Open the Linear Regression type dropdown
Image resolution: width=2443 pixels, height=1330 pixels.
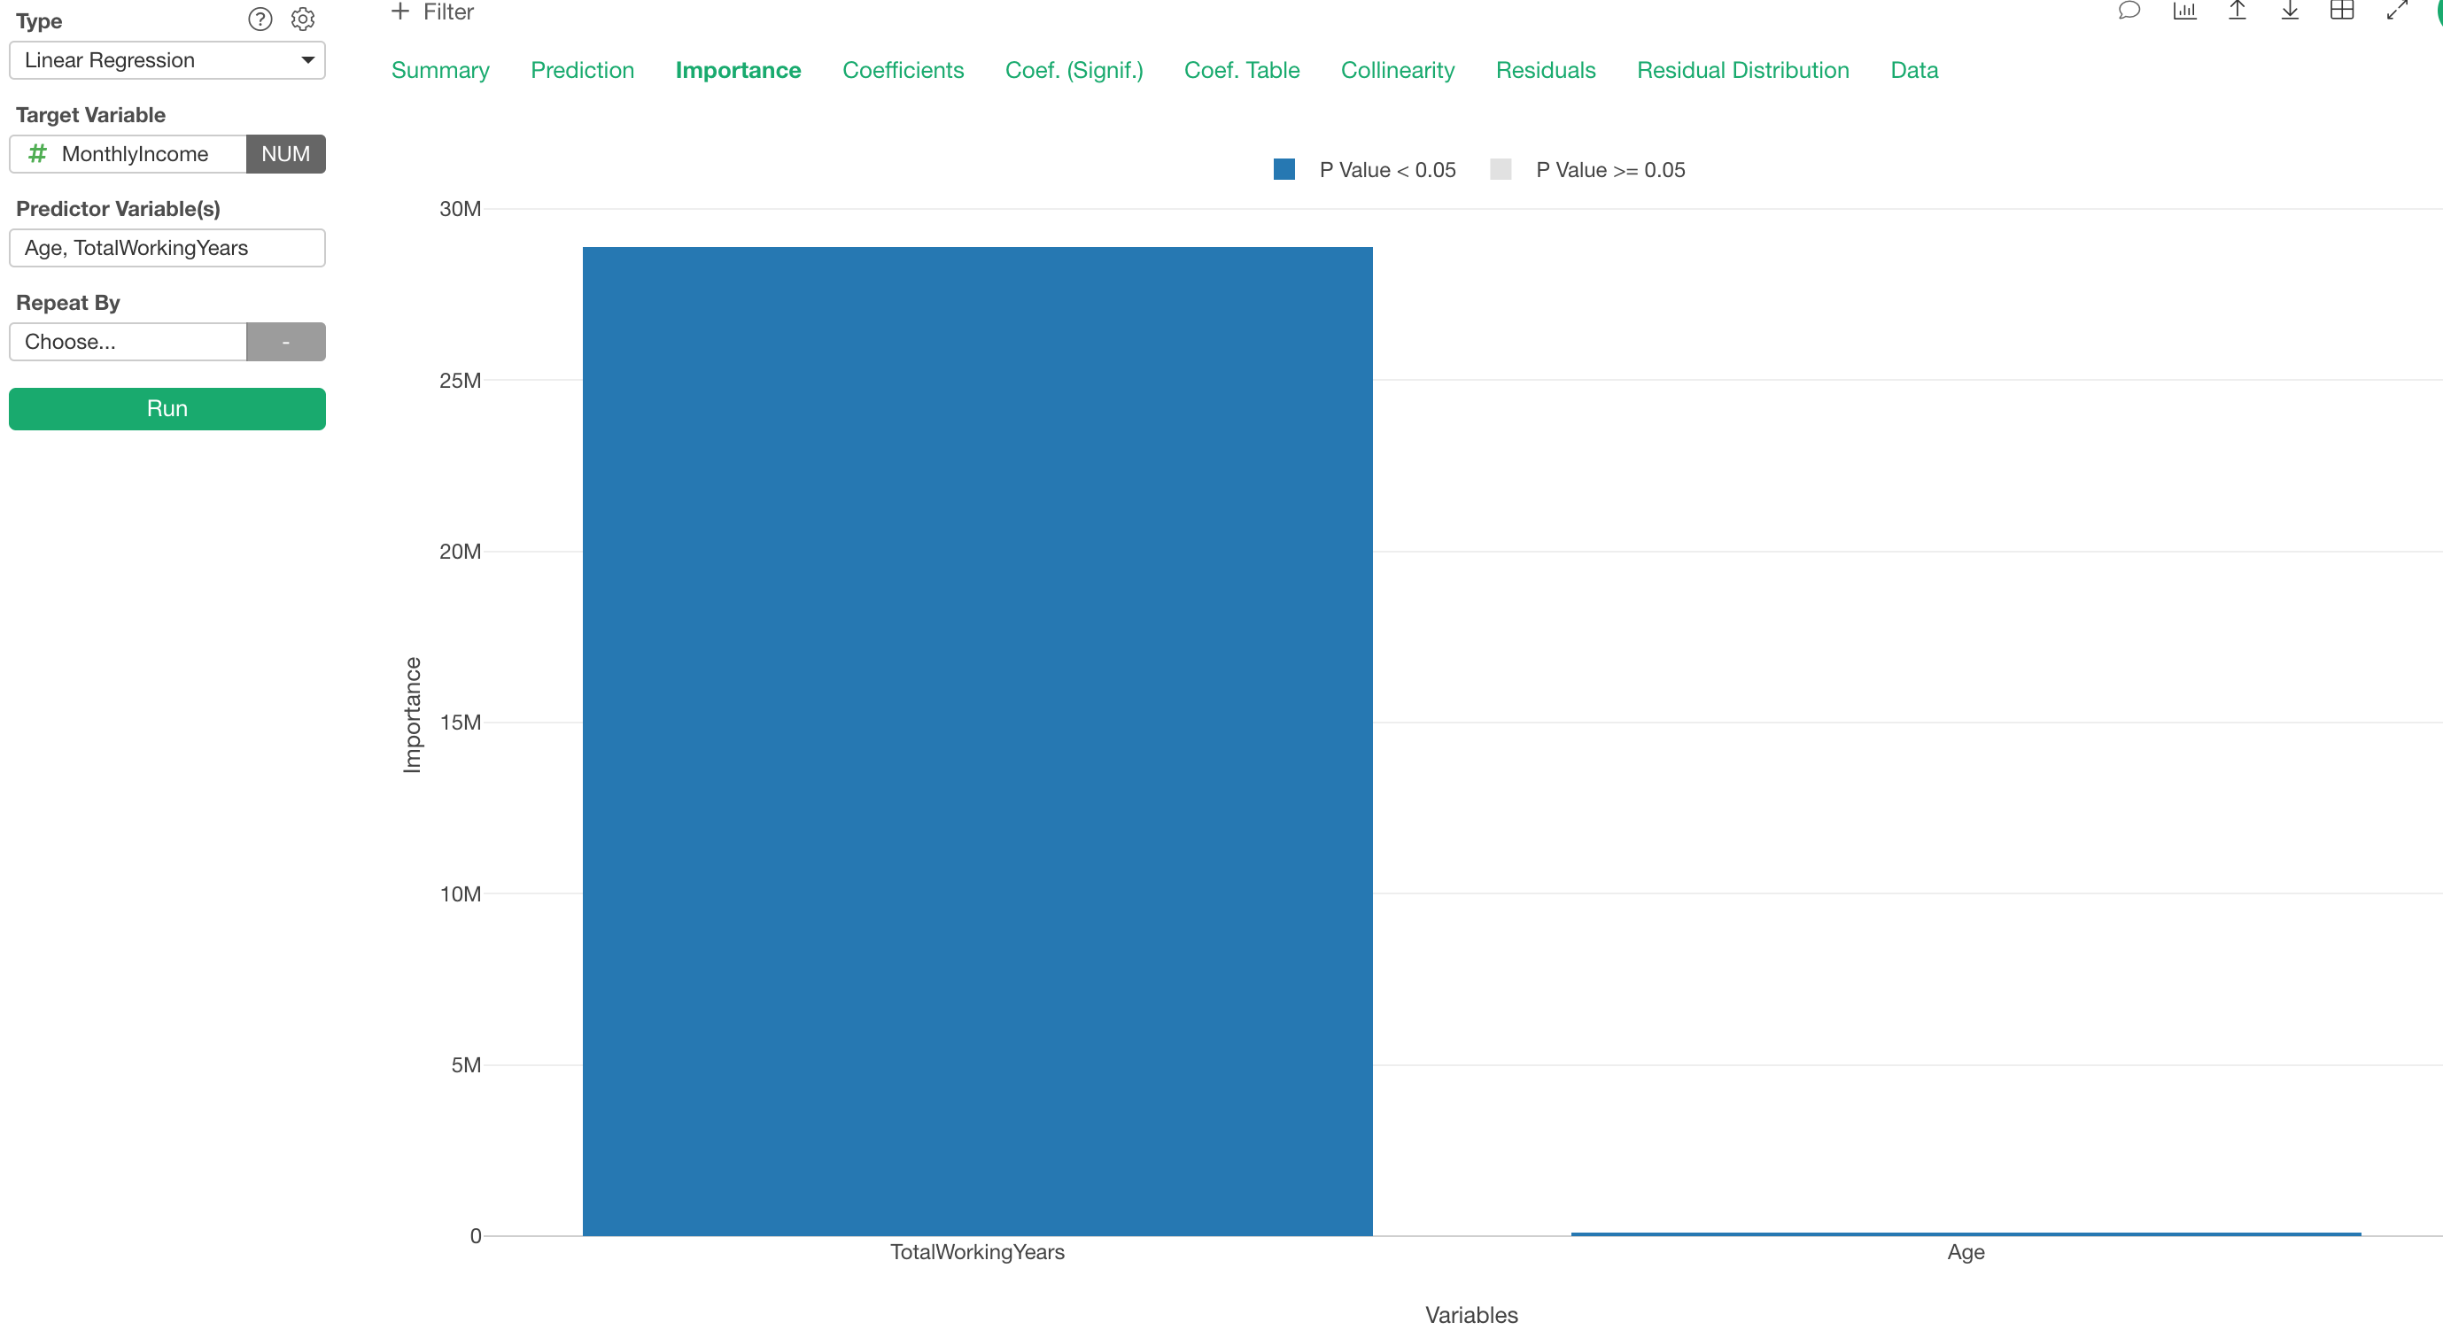pyautogui.click(x=167, y=59)
